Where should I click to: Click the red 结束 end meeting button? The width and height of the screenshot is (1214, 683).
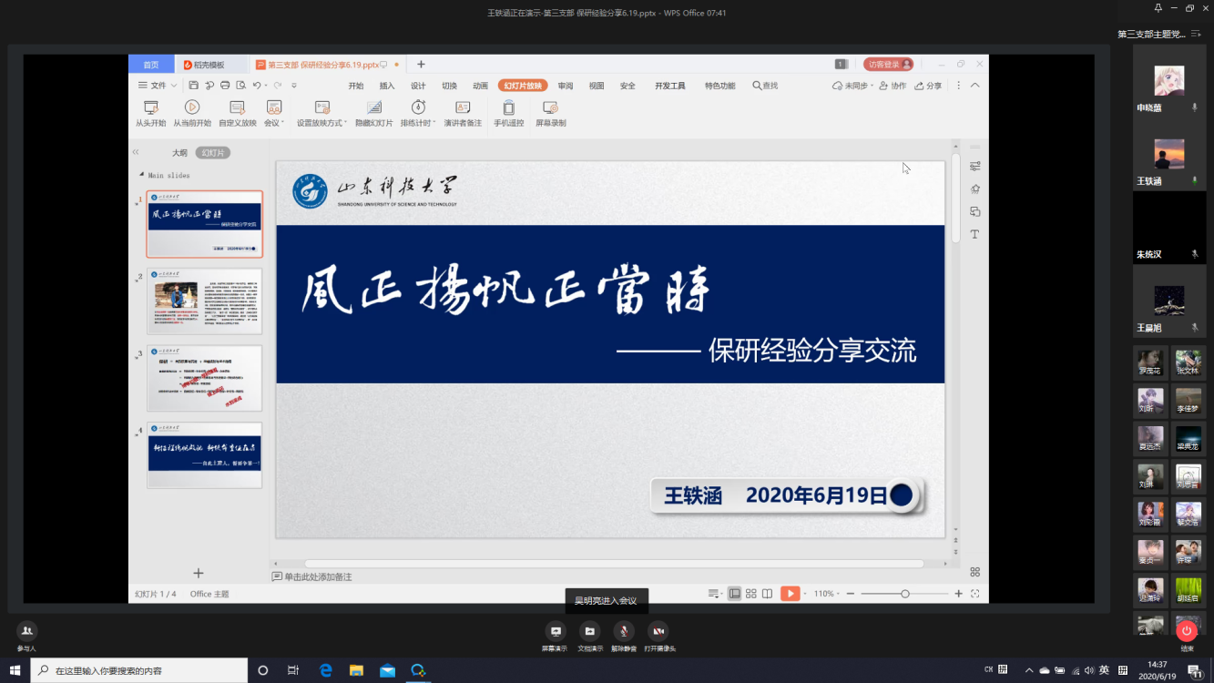pyautogui.click(x=1186, y=631)
